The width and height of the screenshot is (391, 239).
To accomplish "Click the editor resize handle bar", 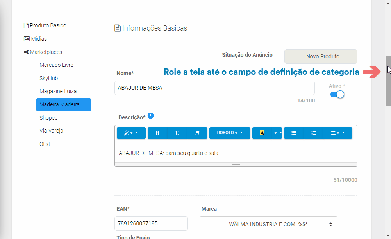I will pyautogui.click(x=236, y=164).
